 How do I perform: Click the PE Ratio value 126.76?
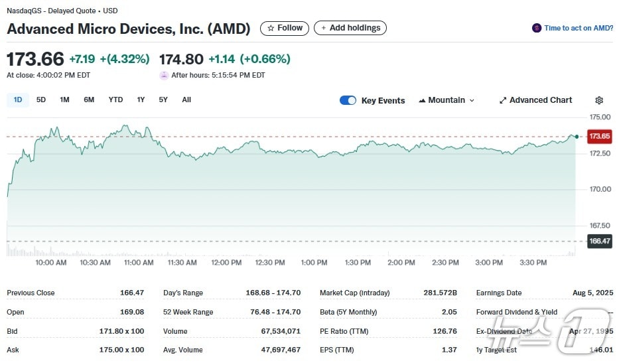point(445,331)
